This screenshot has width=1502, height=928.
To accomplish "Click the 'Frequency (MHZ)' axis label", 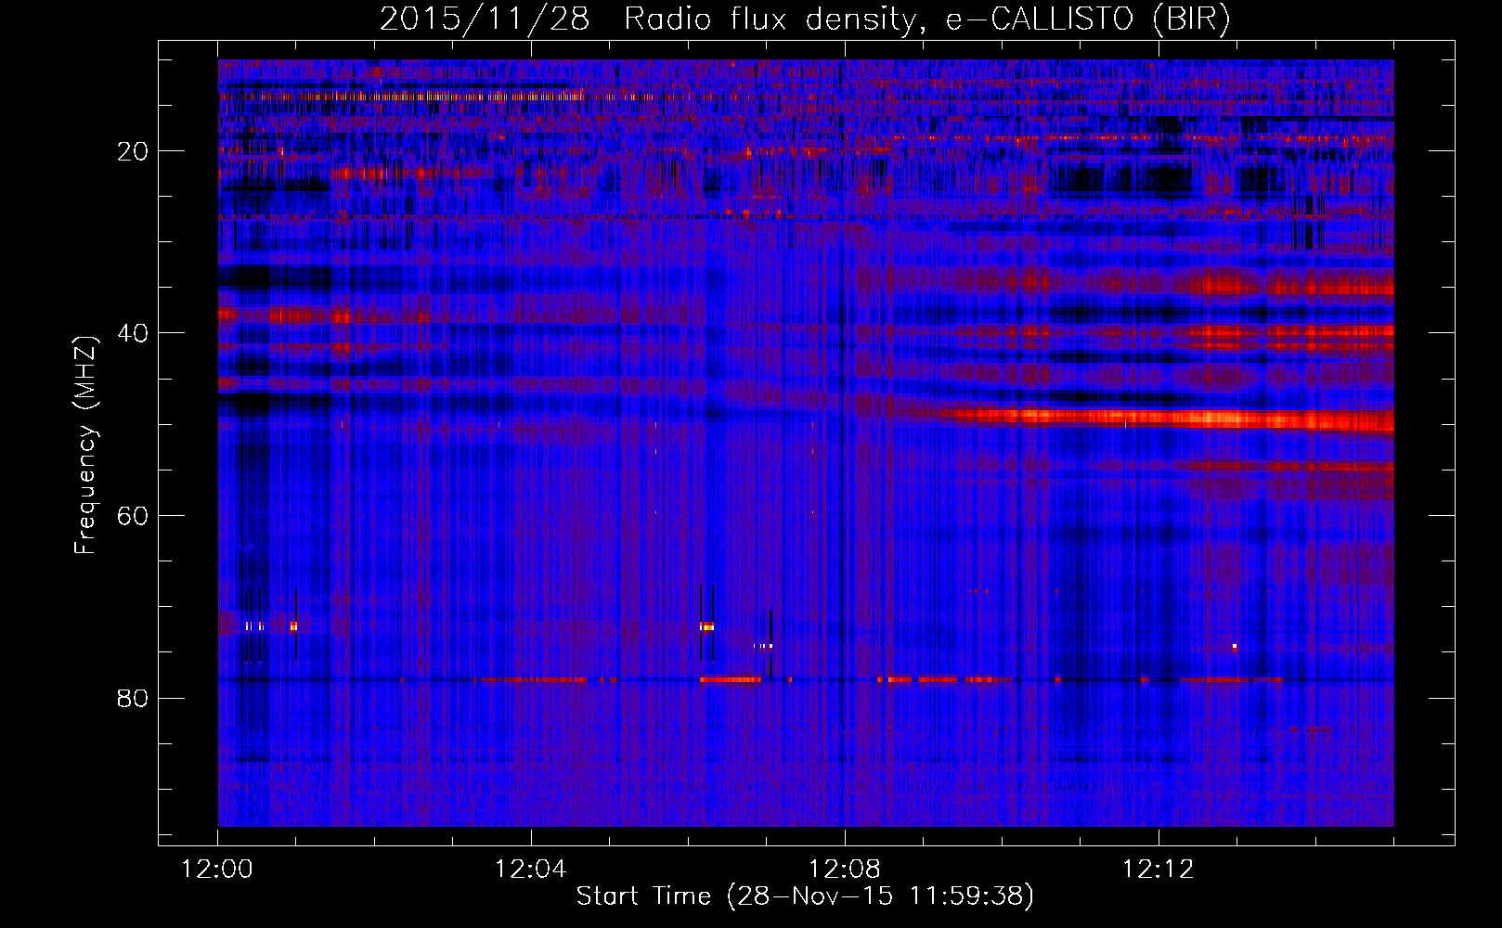I will point(84,445).
